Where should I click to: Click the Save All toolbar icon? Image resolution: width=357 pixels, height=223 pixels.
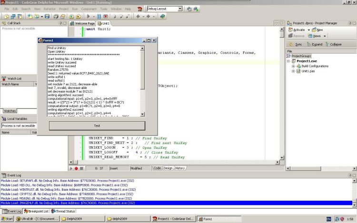pos(56,16)
